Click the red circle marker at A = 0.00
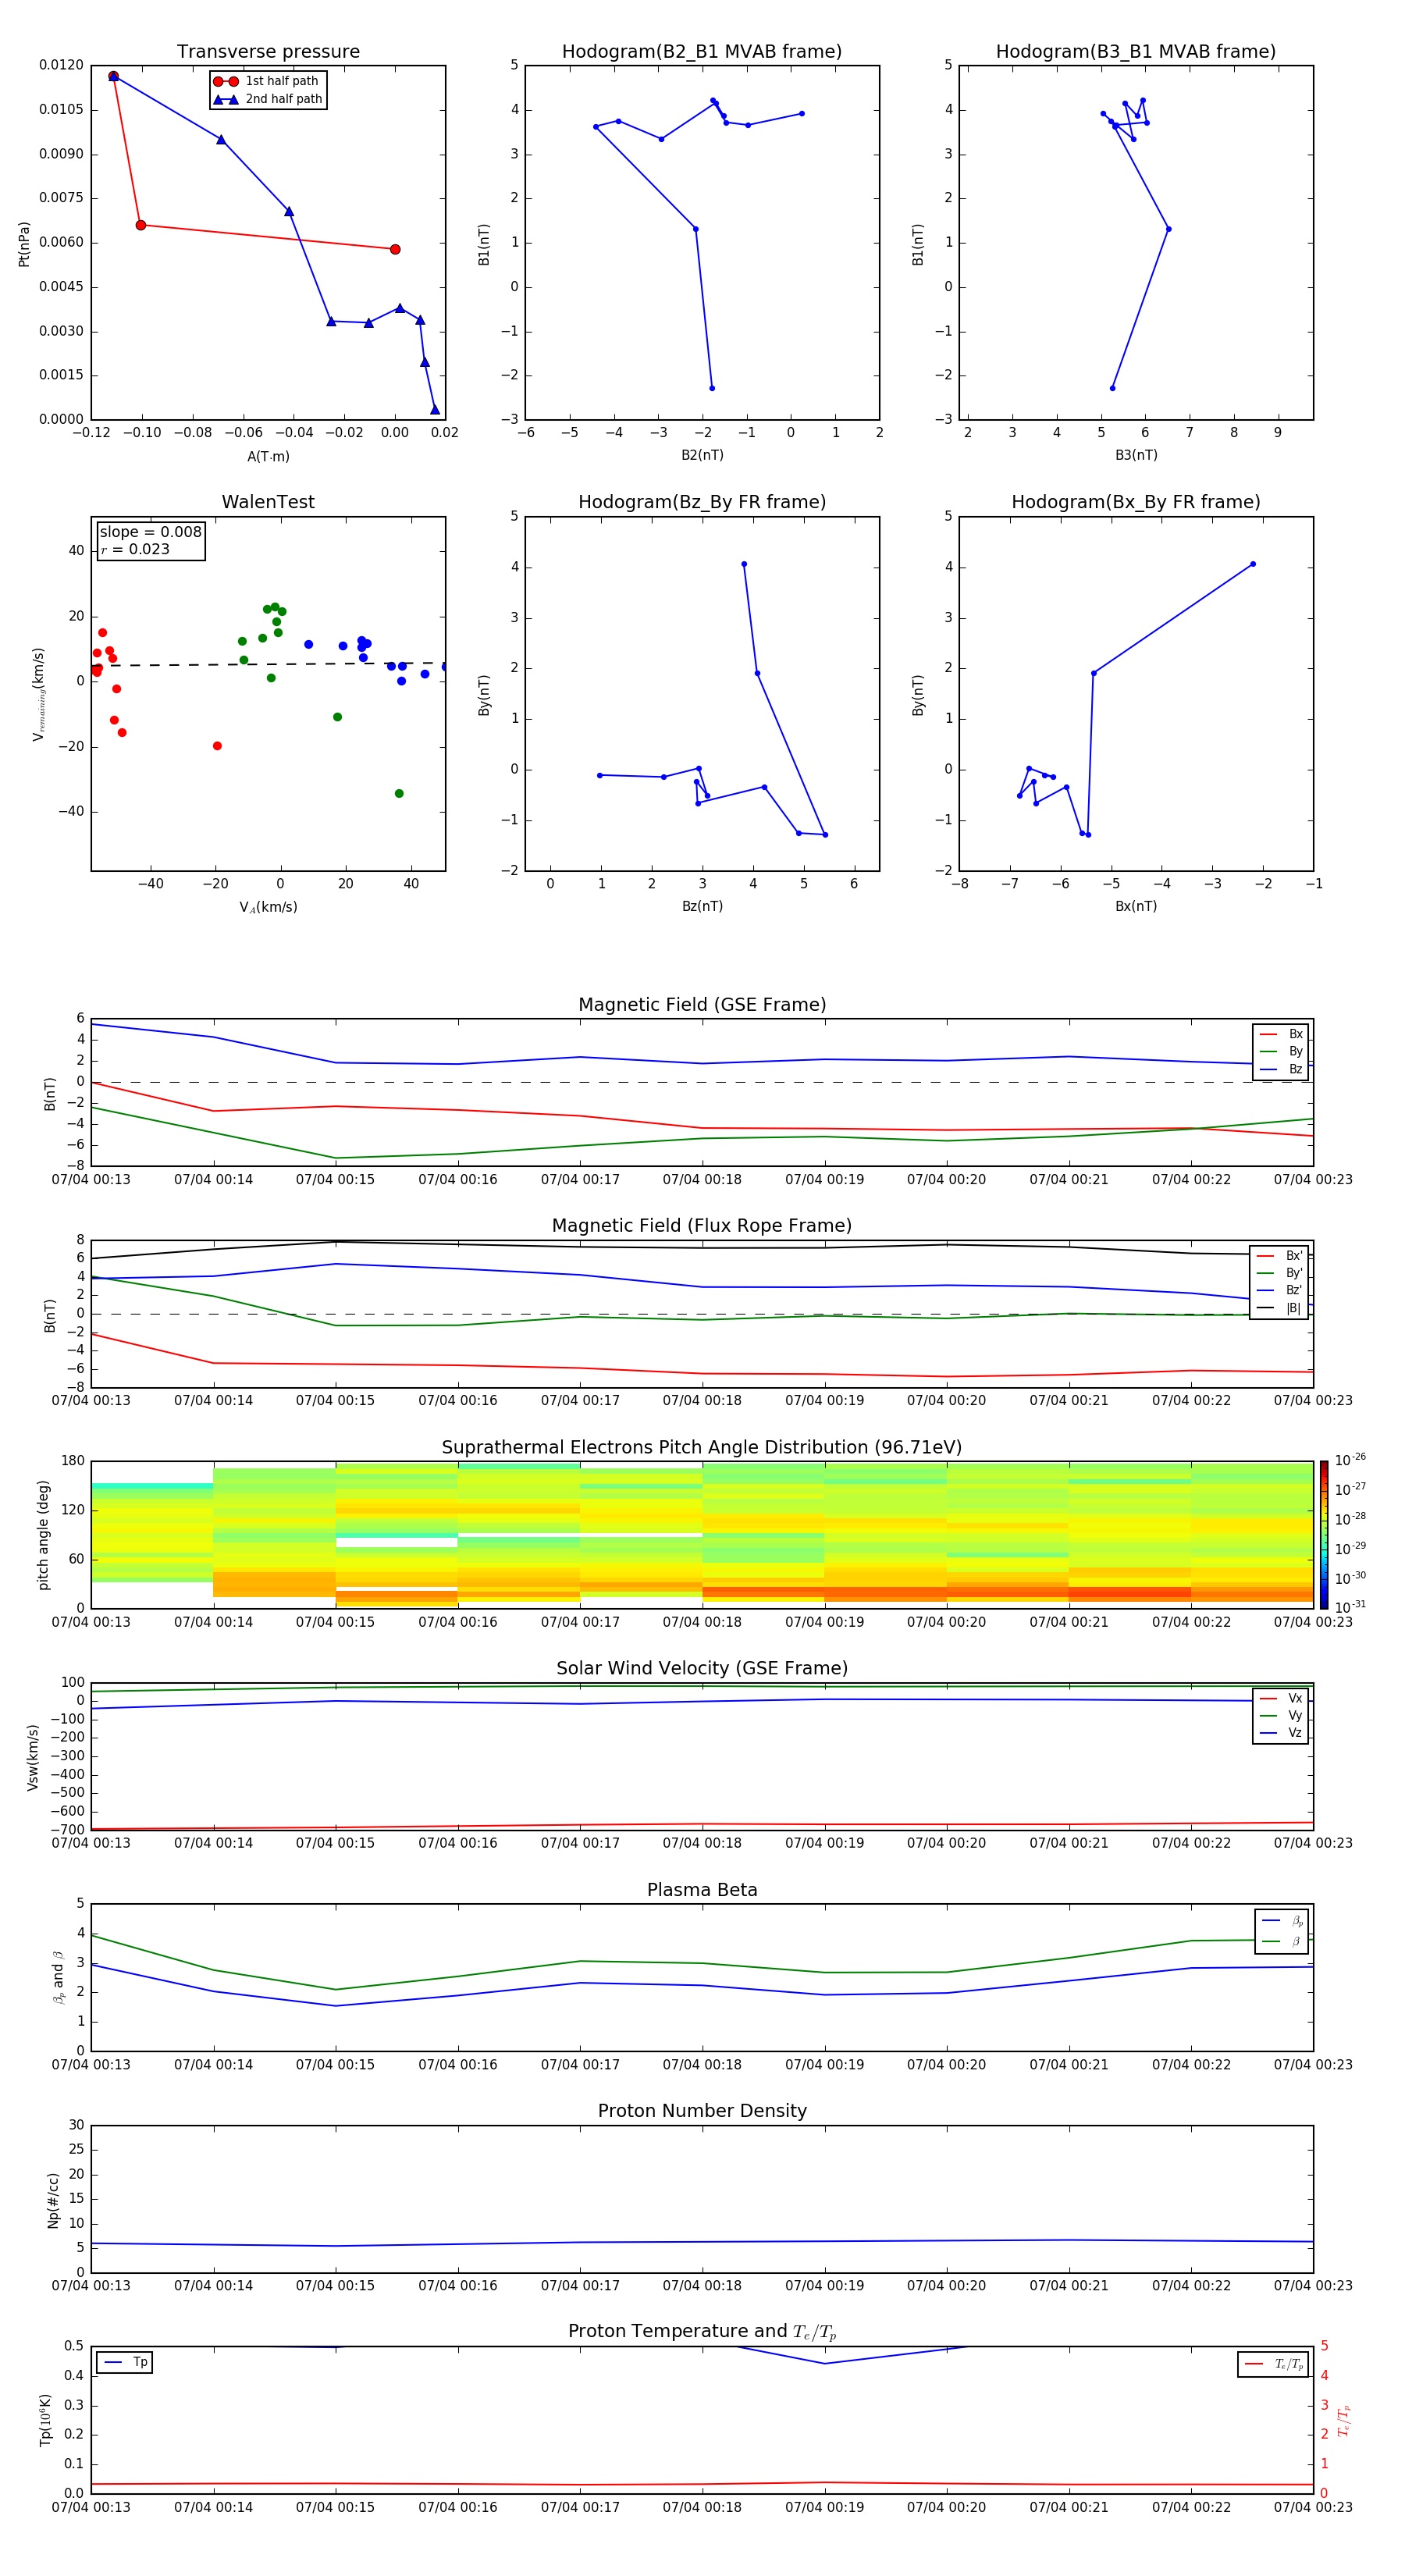Image resolution: width=1405 pixels, height=2576 pixels. pos(395,249)
